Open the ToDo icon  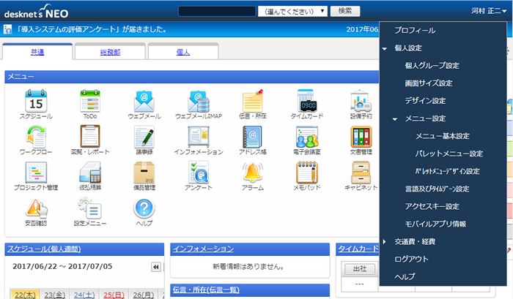(90, 102)
